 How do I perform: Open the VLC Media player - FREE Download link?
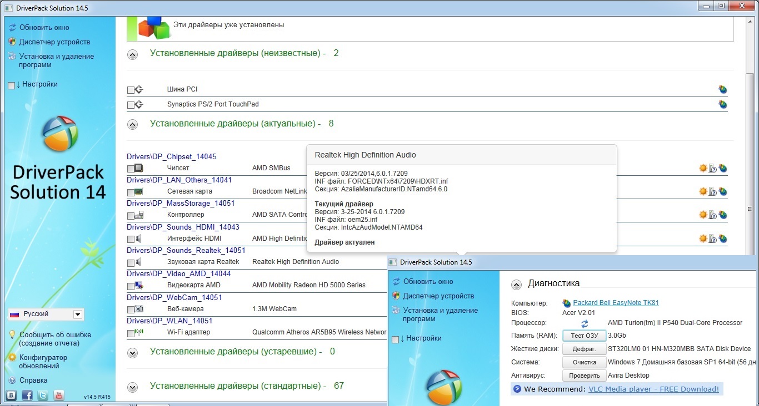(x=653, y=389)
